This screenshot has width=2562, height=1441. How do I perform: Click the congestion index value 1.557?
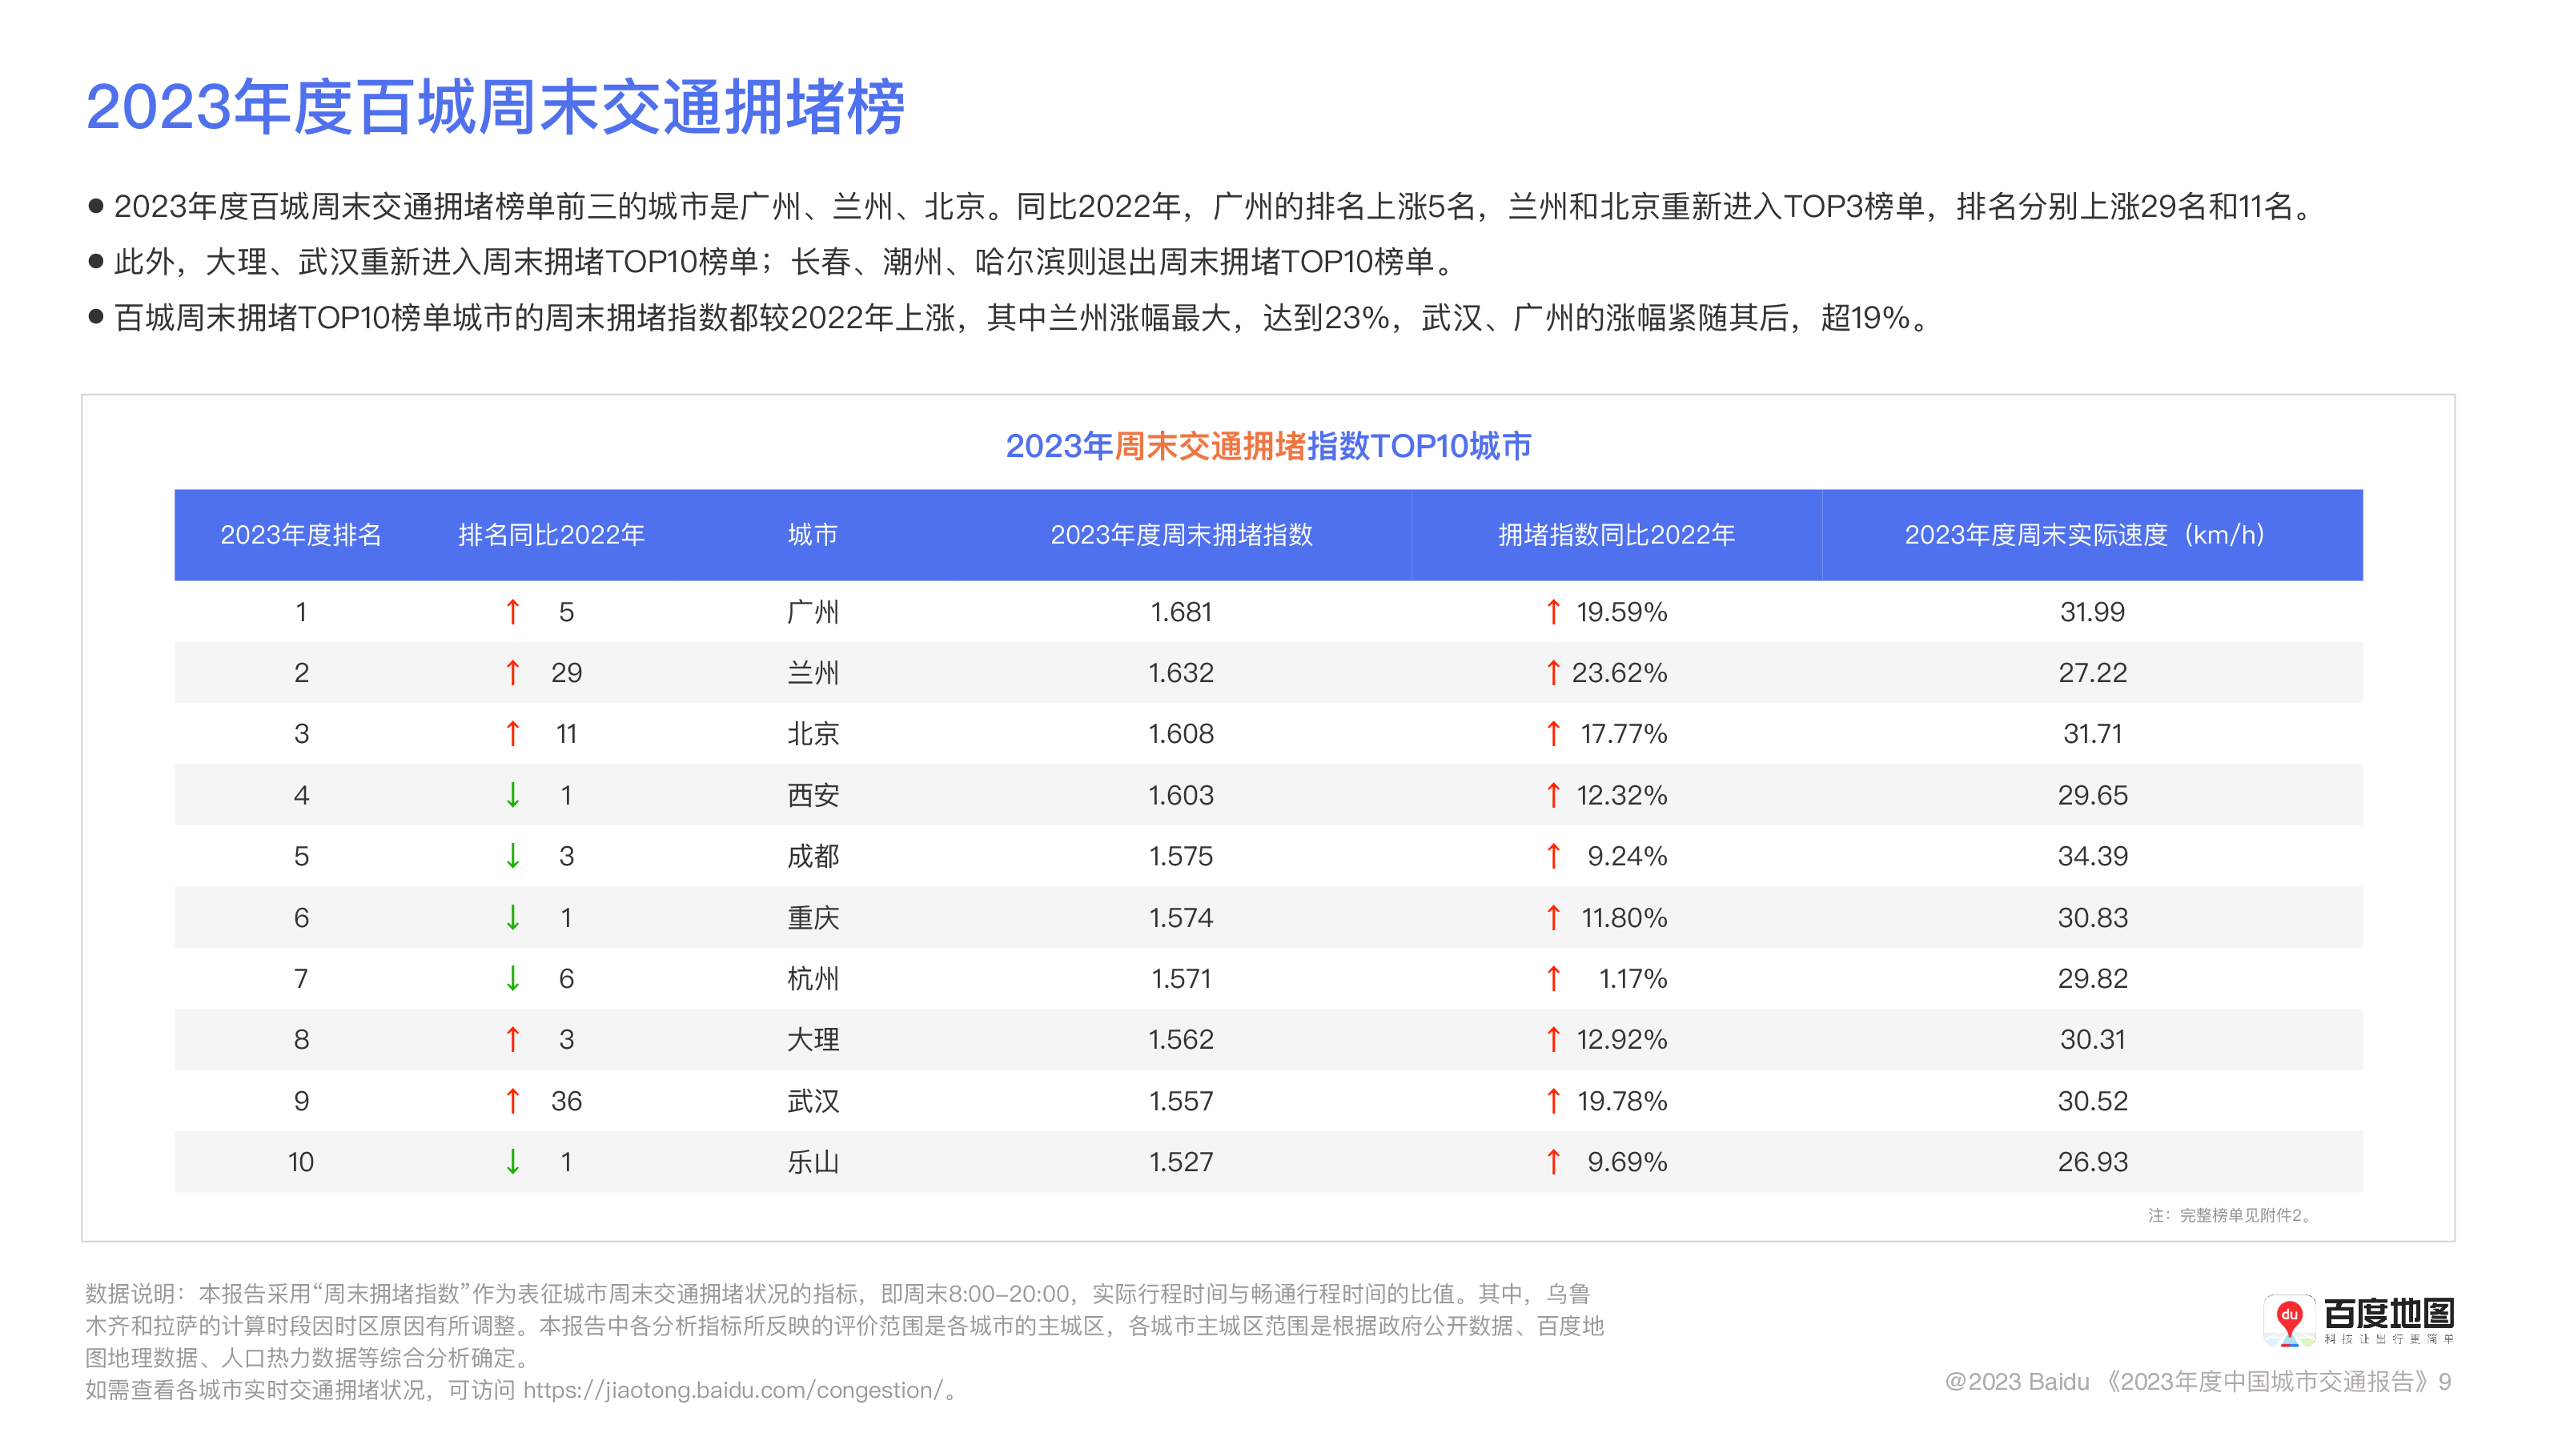tap(1181, 1101)
